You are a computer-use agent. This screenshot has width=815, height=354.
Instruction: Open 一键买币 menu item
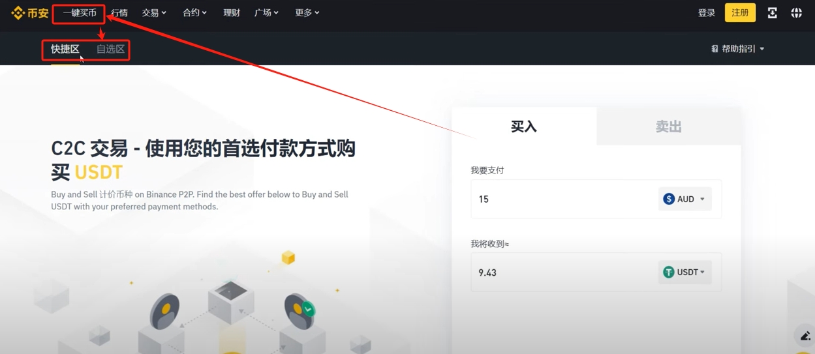pos(80,13)
